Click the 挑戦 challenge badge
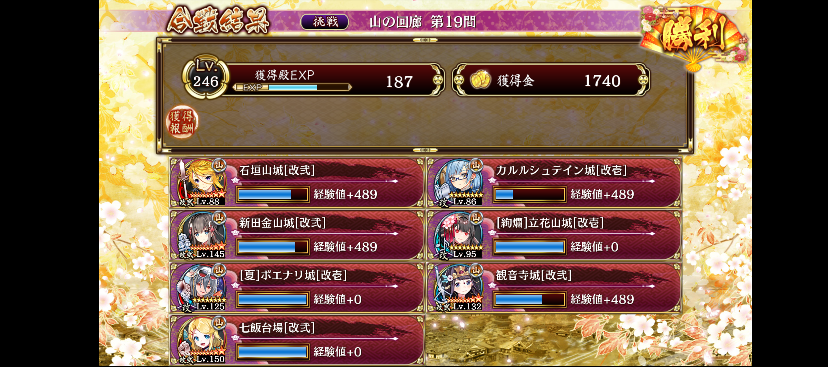828x367 pixels. pyautogui.click(x=325, y=22)
